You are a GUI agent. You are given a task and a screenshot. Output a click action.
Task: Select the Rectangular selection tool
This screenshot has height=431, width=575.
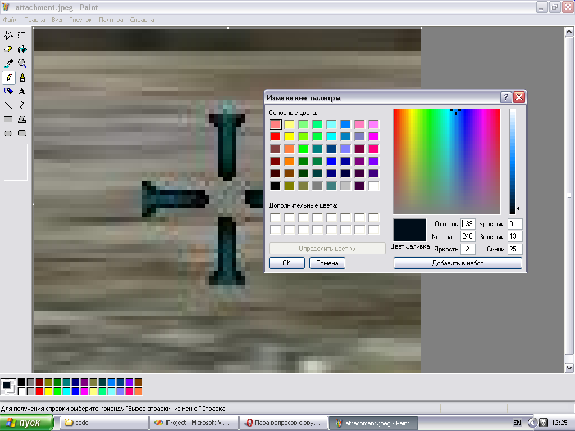[x=22, y=35]
